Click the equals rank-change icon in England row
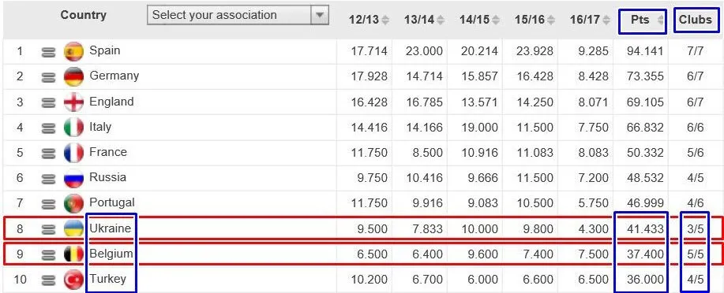Viewport: 724px width, 293px height. coord(47,103)
